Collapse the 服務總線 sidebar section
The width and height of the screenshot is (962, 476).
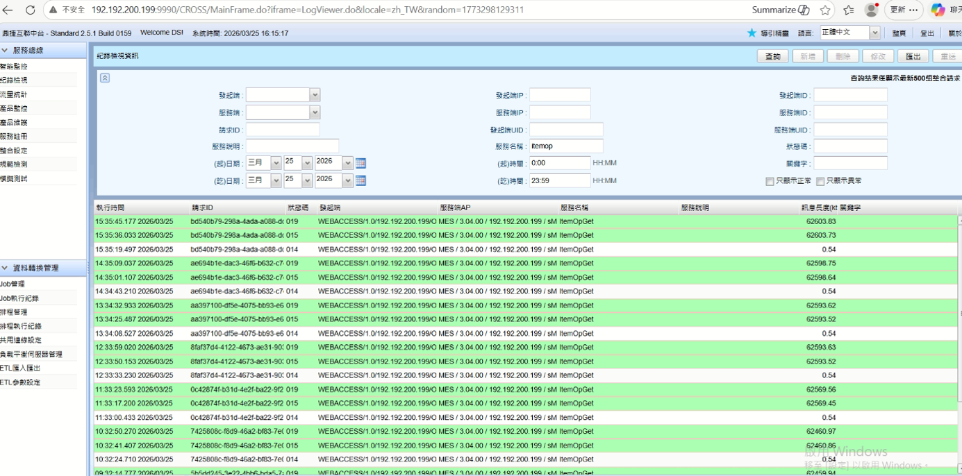[x=5, y=51]
